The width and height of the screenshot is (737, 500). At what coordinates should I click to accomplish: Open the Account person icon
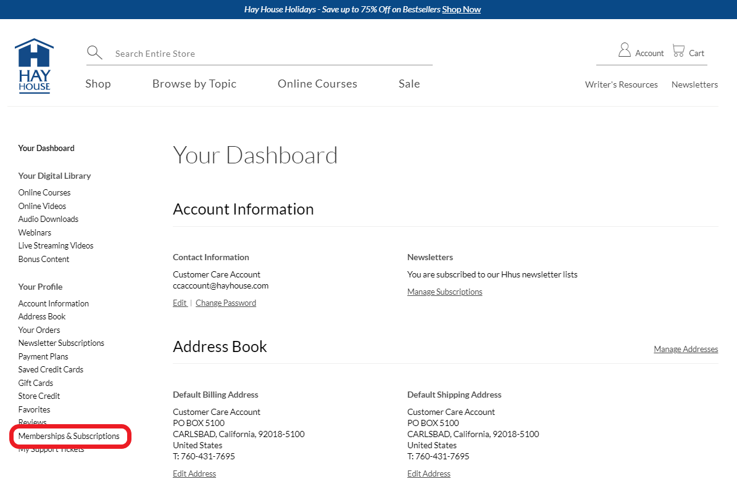[x=625, y=51]
